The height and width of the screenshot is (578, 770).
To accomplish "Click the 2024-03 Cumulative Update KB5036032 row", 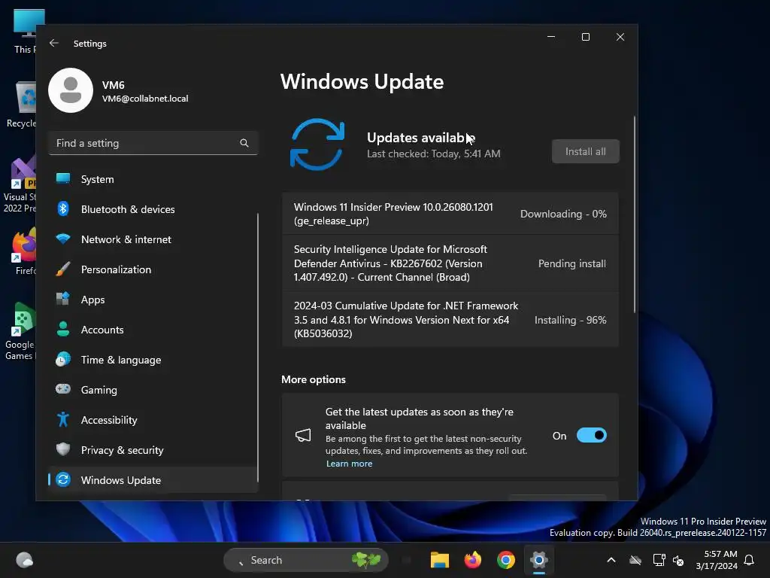I will click(x=450, y=319).
